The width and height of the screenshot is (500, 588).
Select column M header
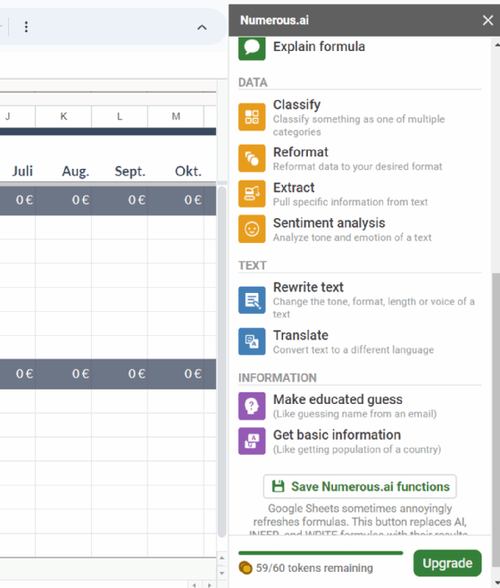point(176,116)
